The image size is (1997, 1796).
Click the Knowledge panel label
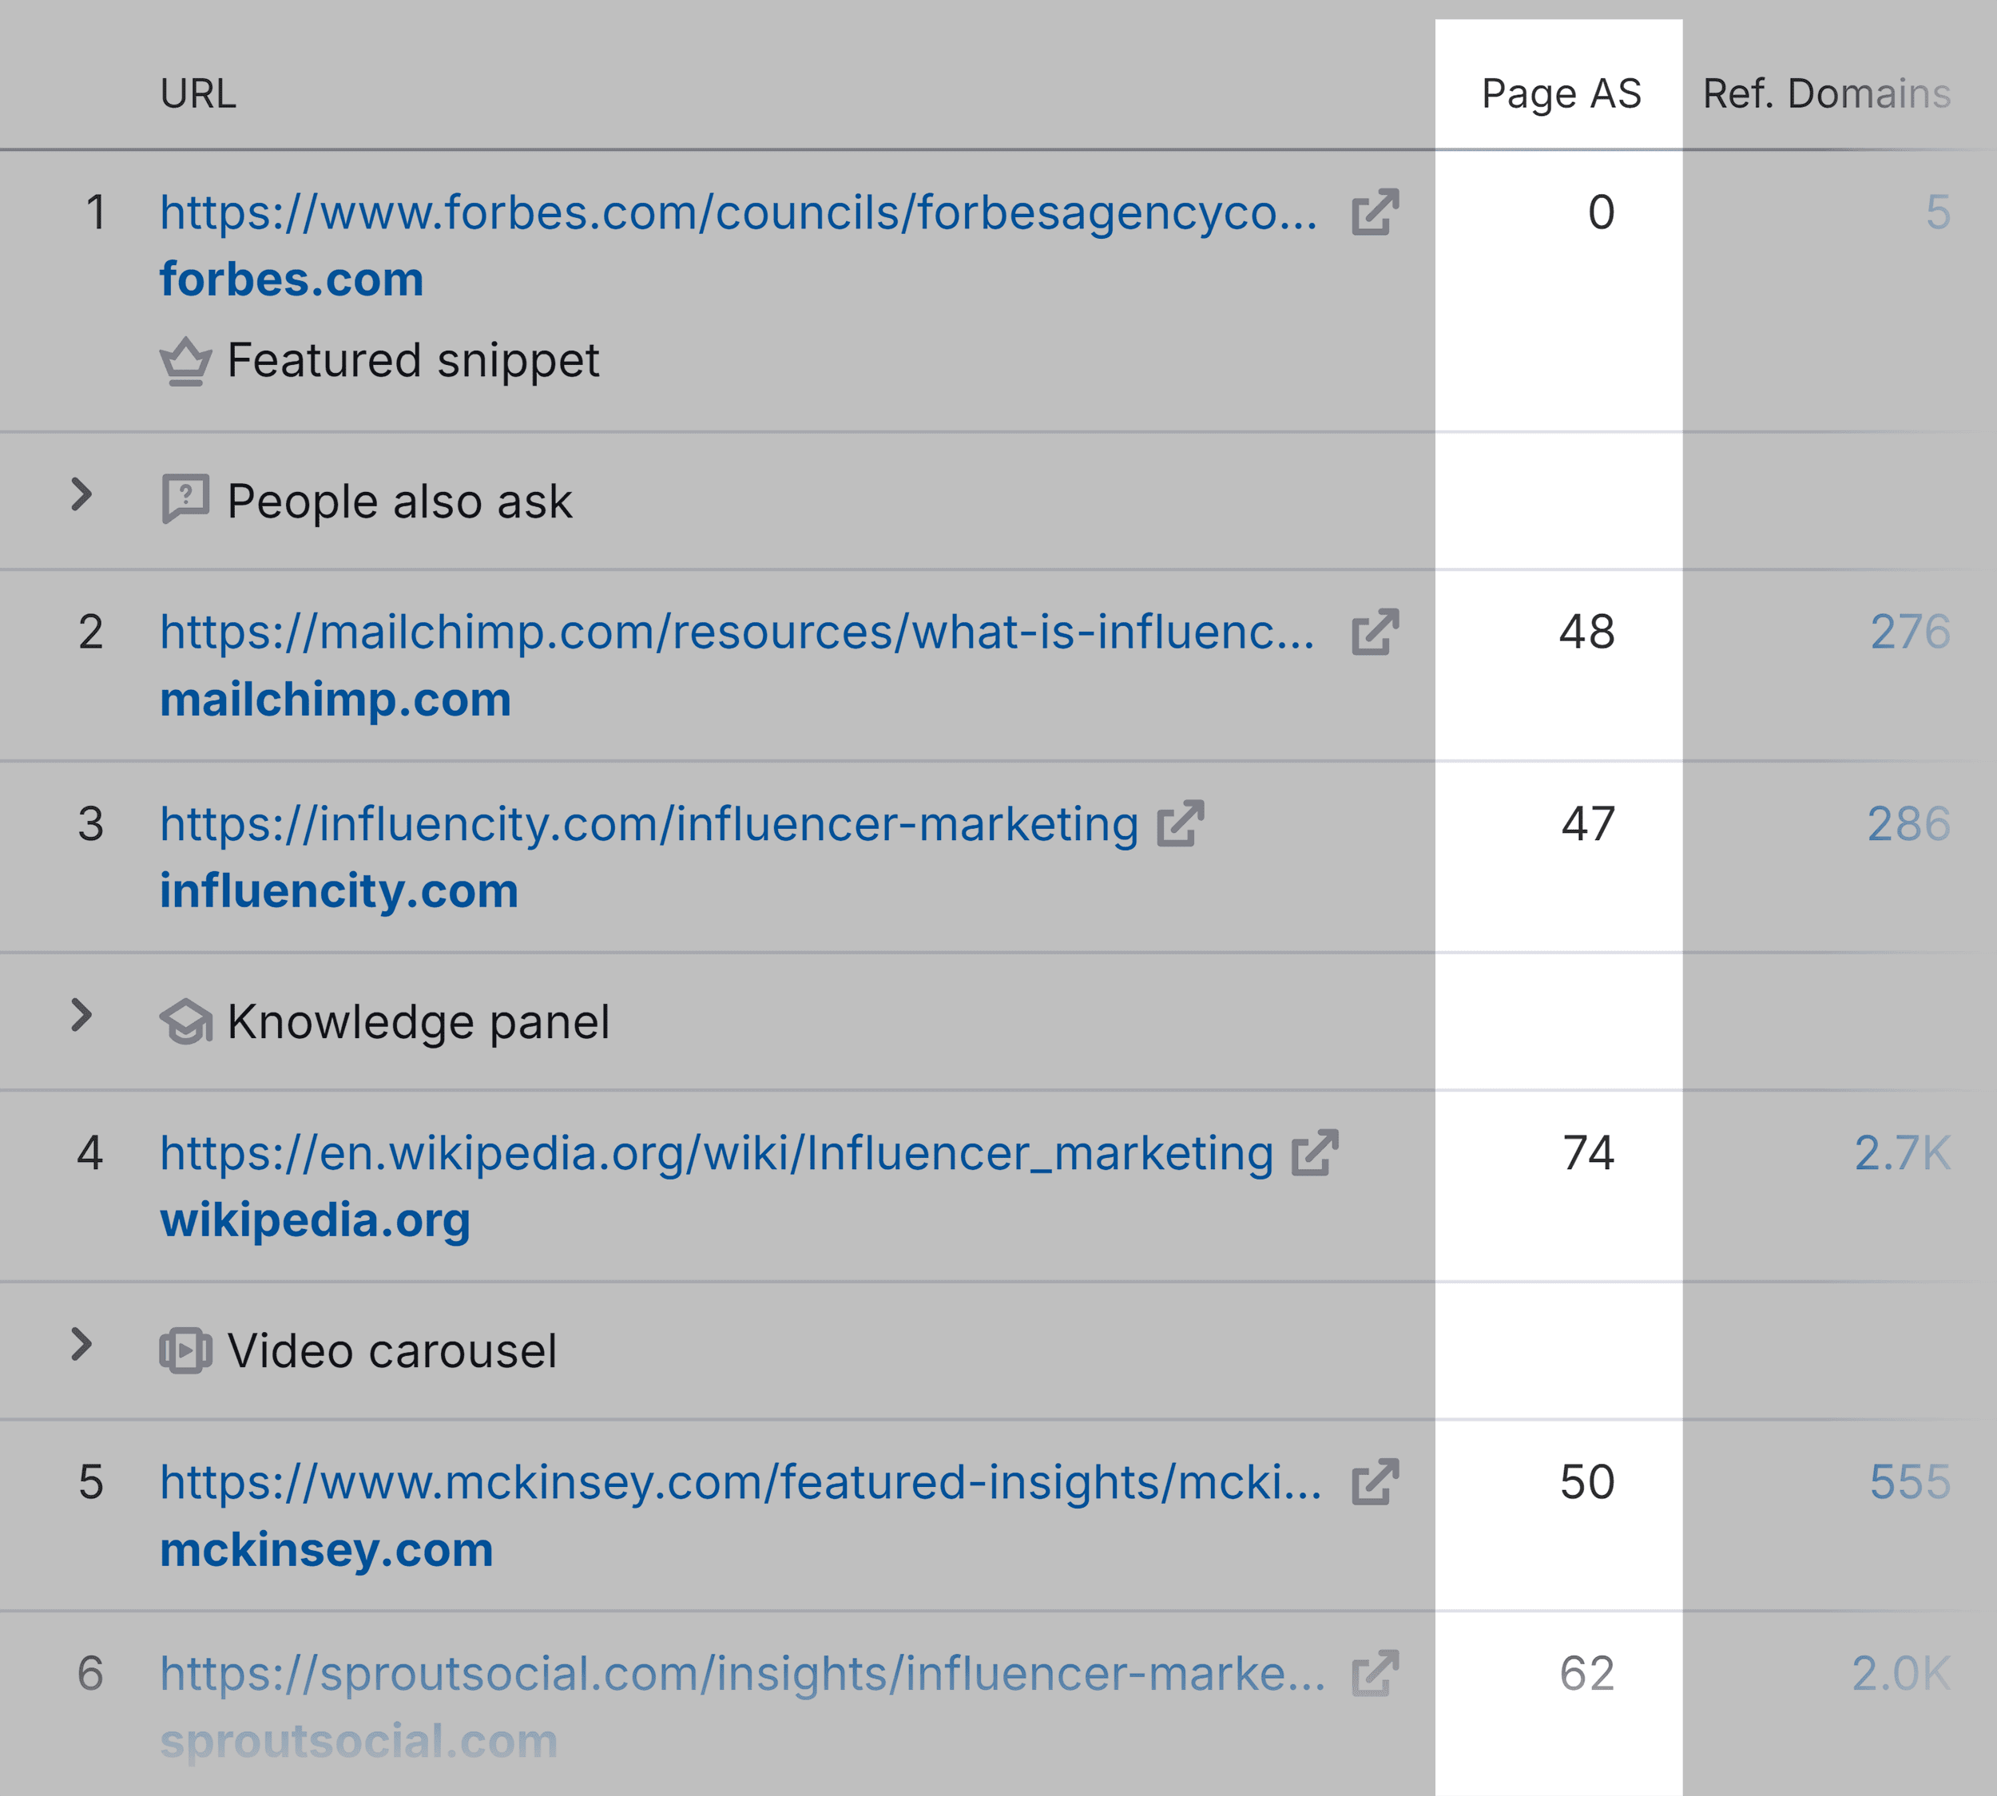click(x=419, y=1023)
